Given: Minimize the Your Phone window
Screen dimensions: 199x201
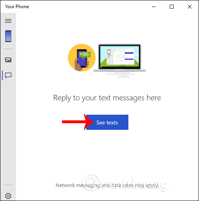Looking at the screenshot, I should (x=154, y=7).
